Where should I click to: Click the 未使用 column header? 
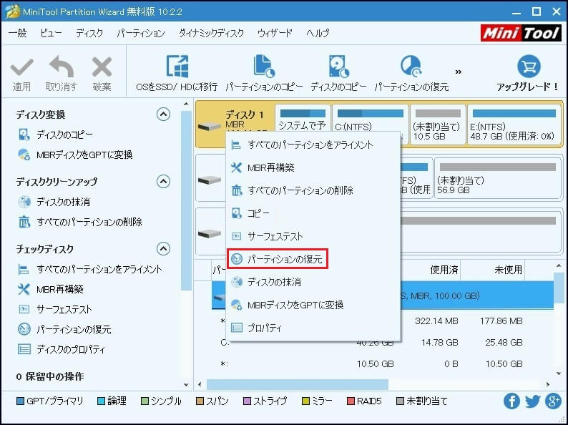point(508,270)
